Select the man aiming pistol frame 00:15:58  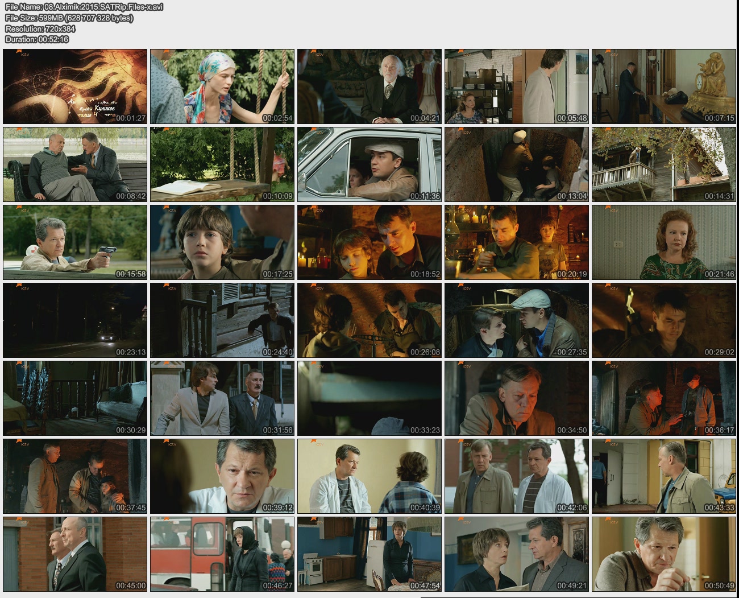click(x=75, y=242)
